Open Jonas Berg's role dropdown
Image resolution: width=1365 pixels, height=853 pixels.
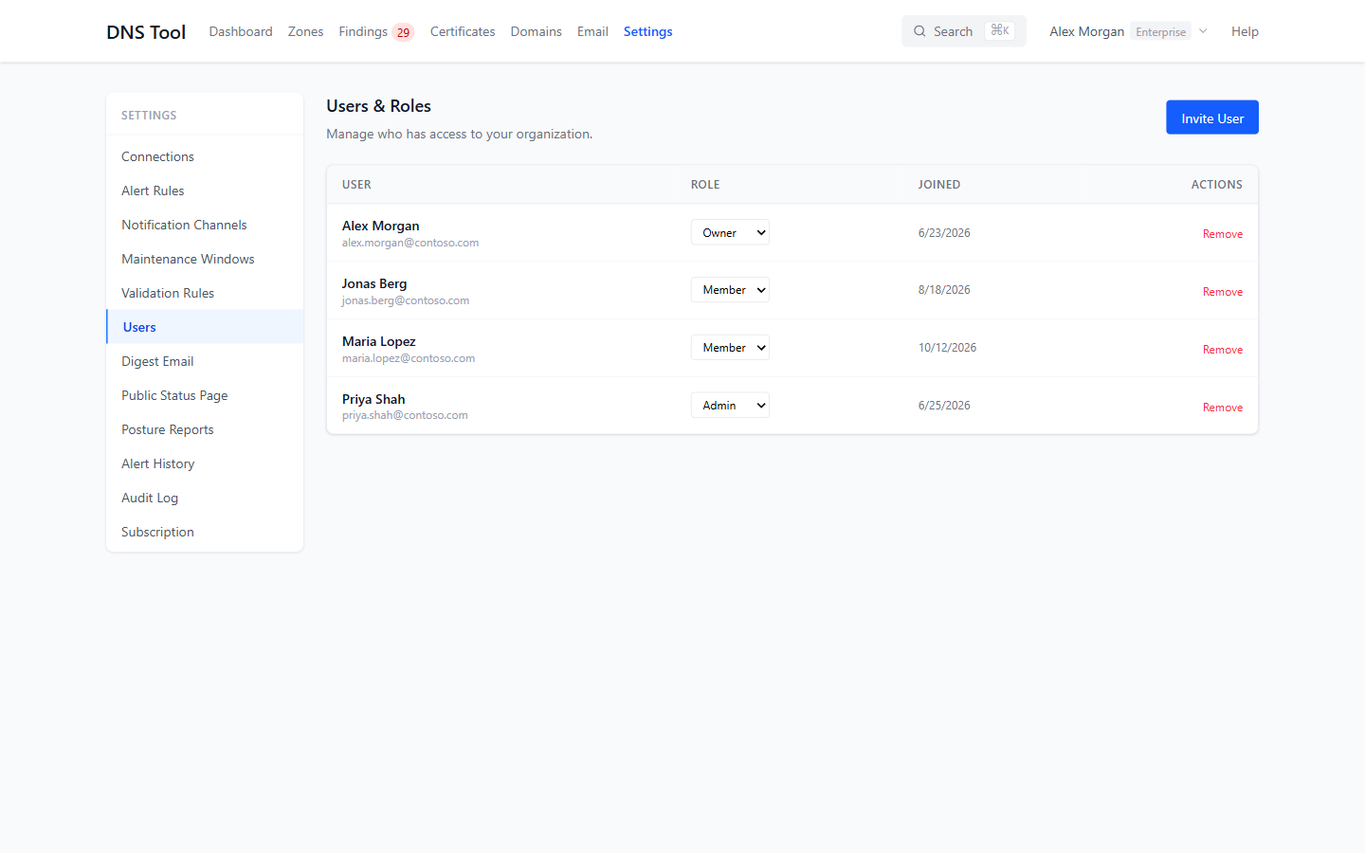(x=730, y=290)
